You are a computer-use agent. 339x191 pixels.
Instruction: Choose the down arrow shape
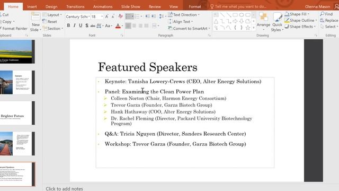pos(242,21)
